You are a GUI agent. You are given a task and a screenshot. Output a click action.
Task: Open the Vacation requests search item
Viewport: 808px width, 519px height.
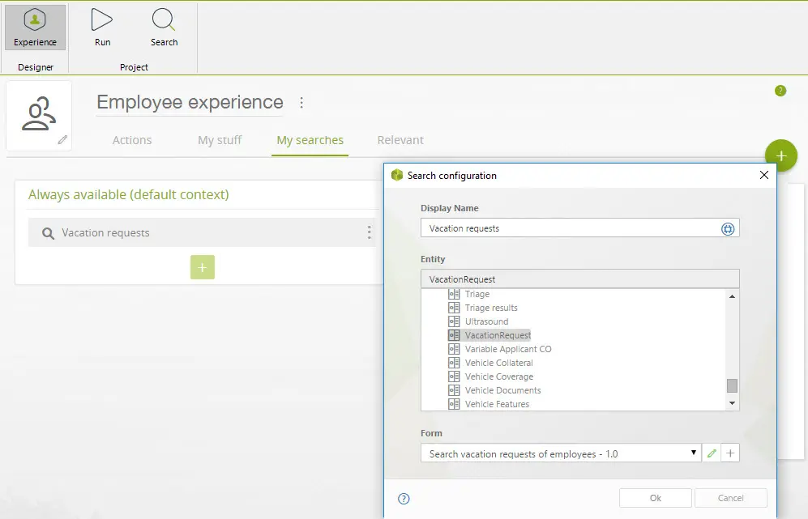coord(202,232)
